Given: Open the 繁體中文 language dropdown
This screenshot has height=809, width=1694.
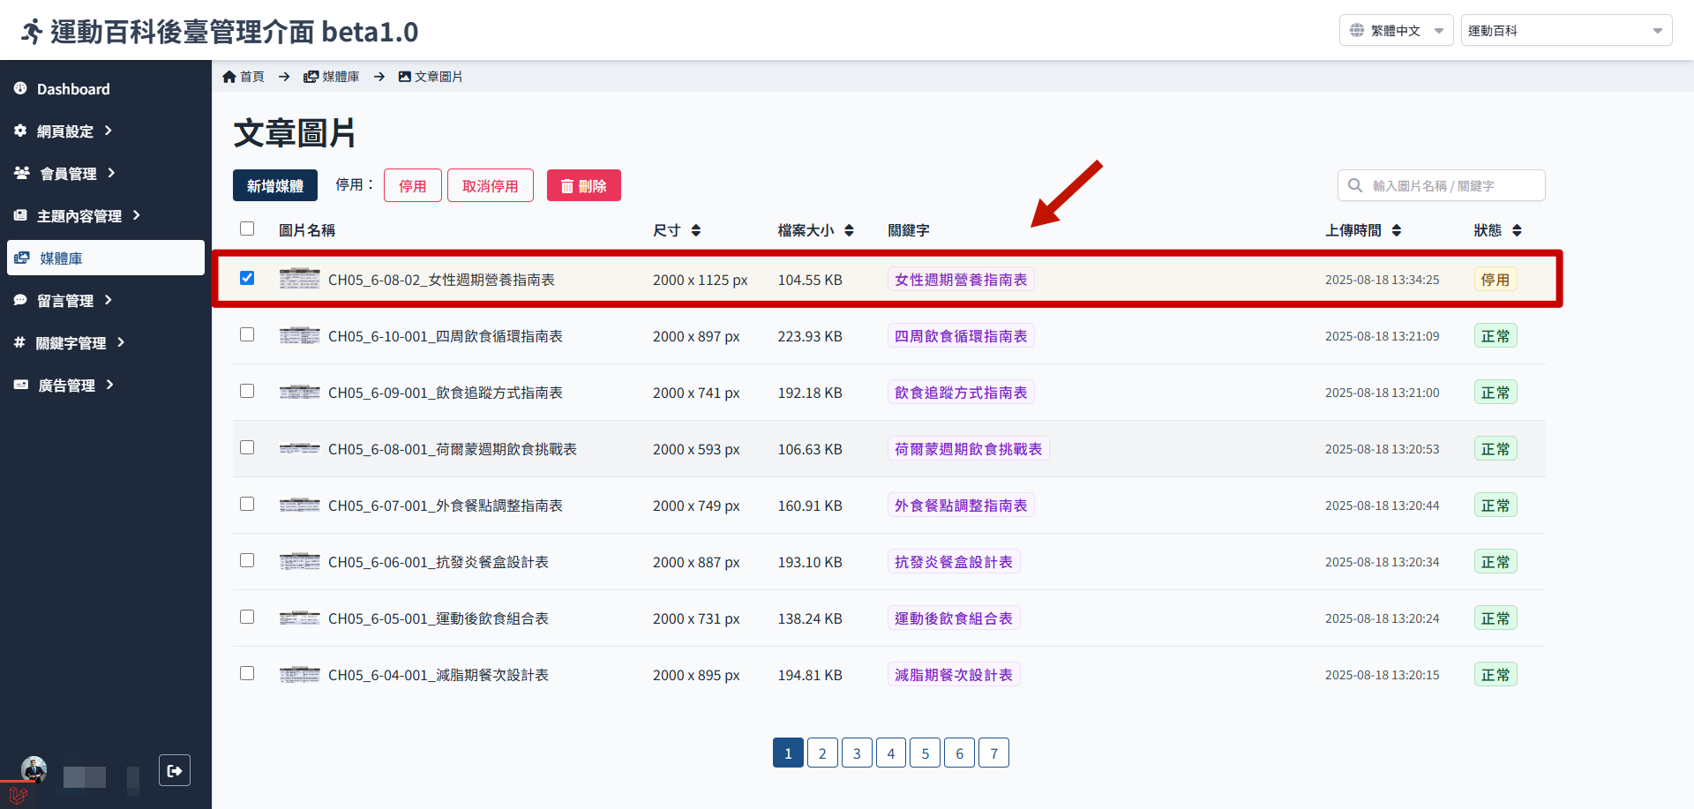Looking at the screenshot, I should click(1396, 30).
